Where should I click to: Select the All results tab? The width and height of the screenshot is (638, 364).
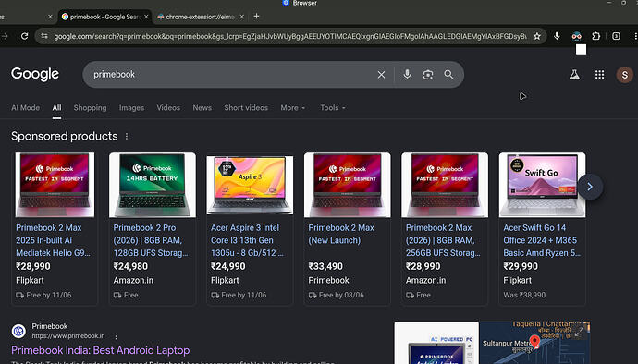[56, 108]
